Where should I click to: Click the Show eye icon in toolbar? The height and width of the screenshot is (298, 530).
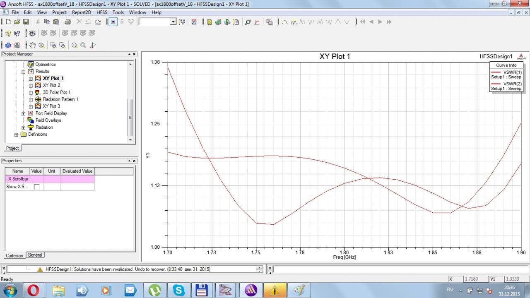[32, 34]
